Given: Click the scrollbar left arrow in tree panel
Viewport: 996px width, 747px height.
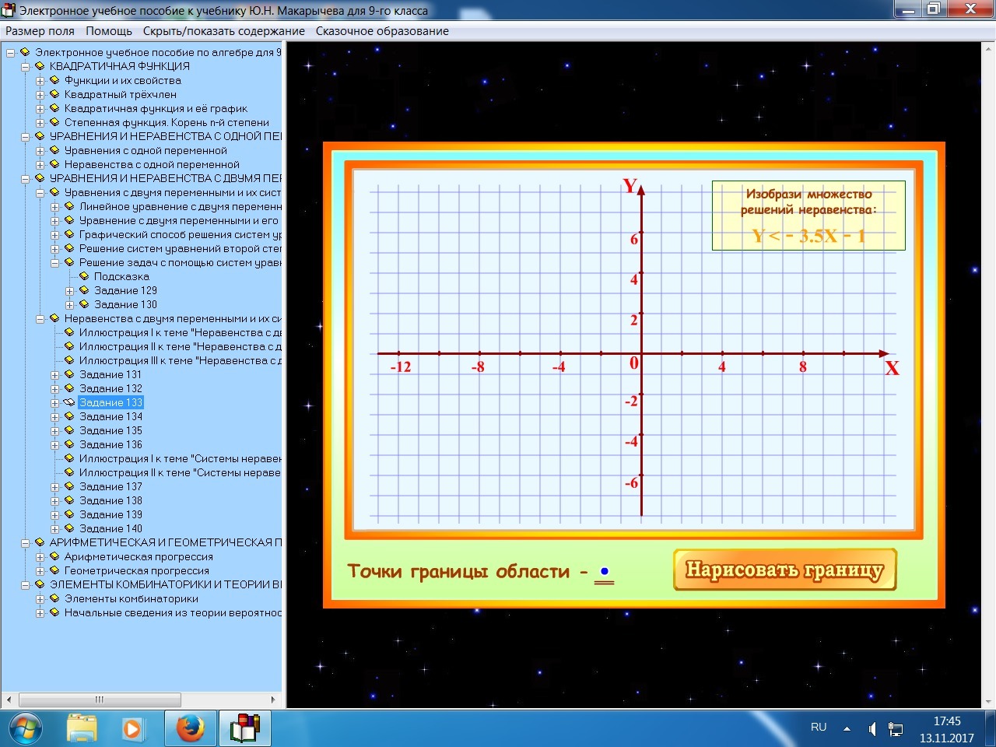Looking at the screenshot, I should click(x=9, y=700).
